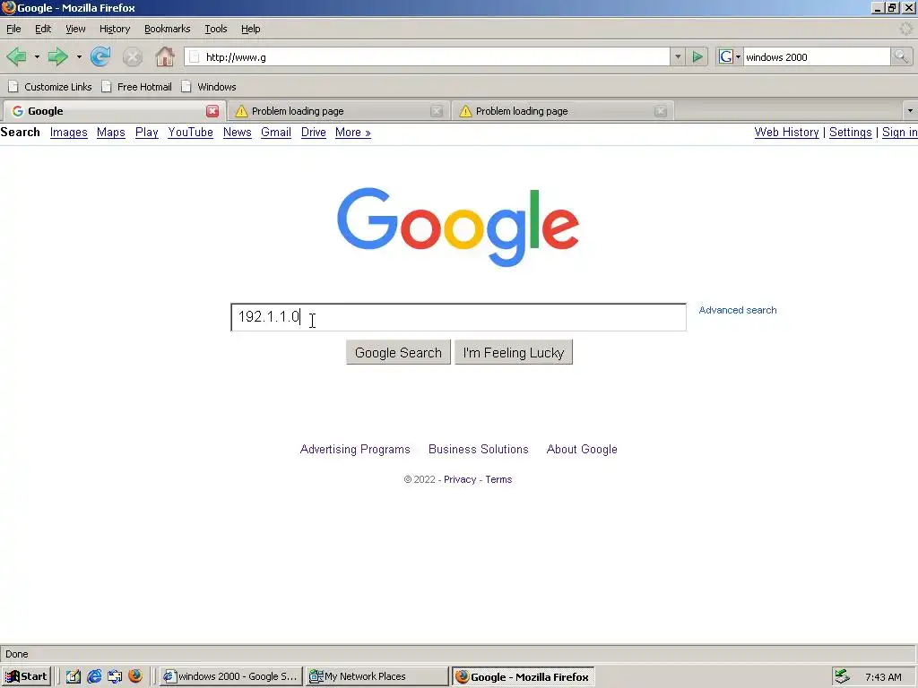Viewport: 918px width, 688px height.
Task: Click the magnifier search icon in the toolbar
Action: click(900, 56)
